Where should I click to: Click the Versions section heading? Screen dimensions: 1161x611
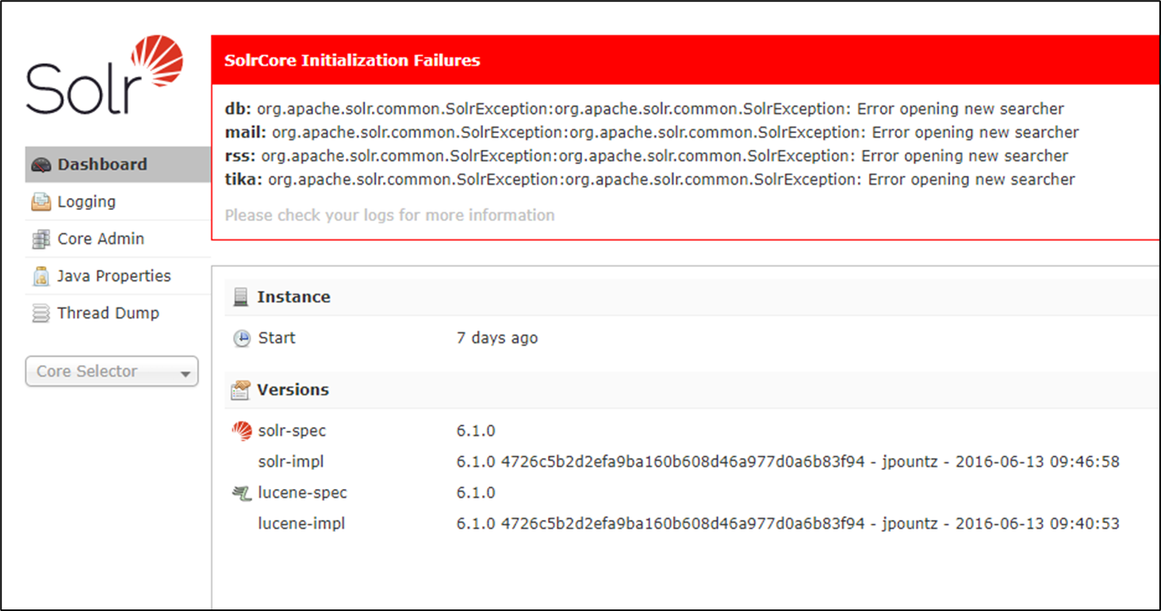pos(293,390)
